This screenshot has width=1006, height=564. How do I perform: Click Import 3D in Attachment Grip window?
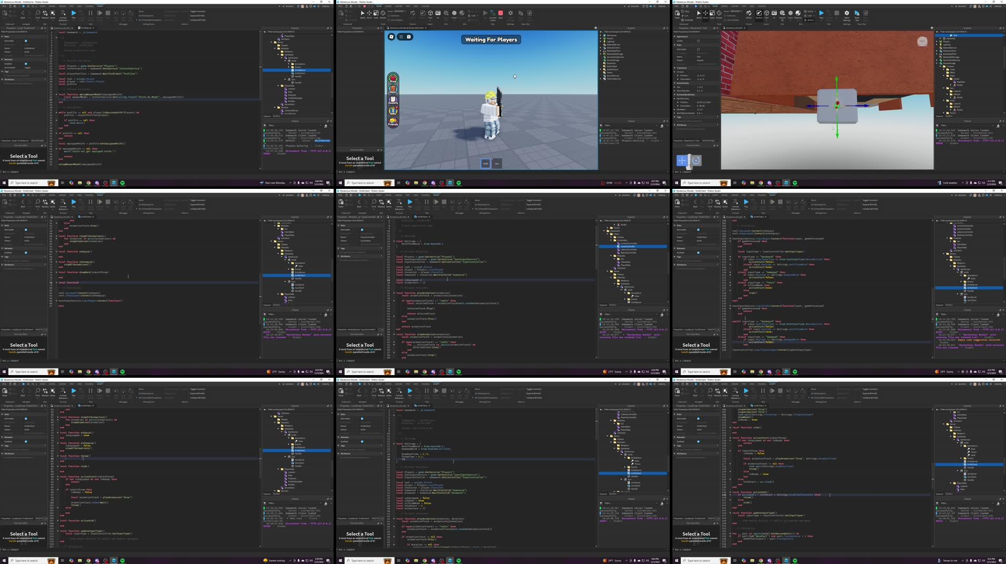(x=783, y=15)
